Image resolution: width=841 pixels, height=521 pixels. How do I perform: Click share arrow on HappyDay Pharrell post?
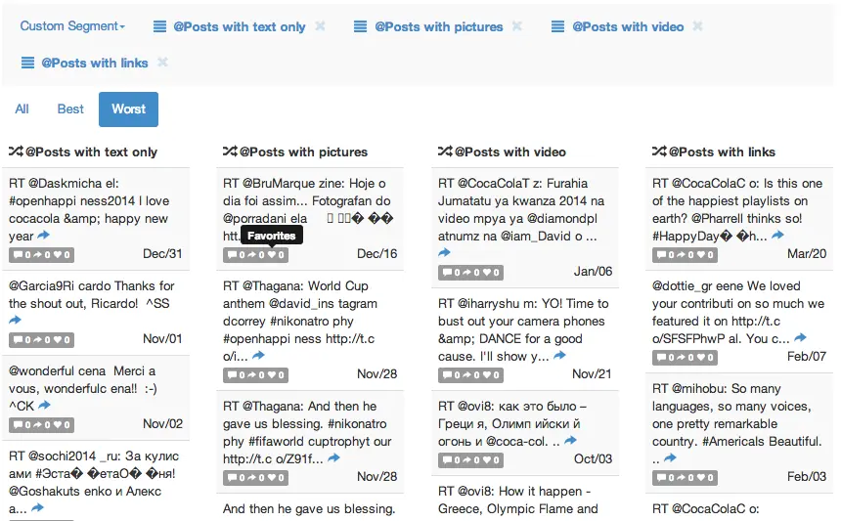[777, 235]
